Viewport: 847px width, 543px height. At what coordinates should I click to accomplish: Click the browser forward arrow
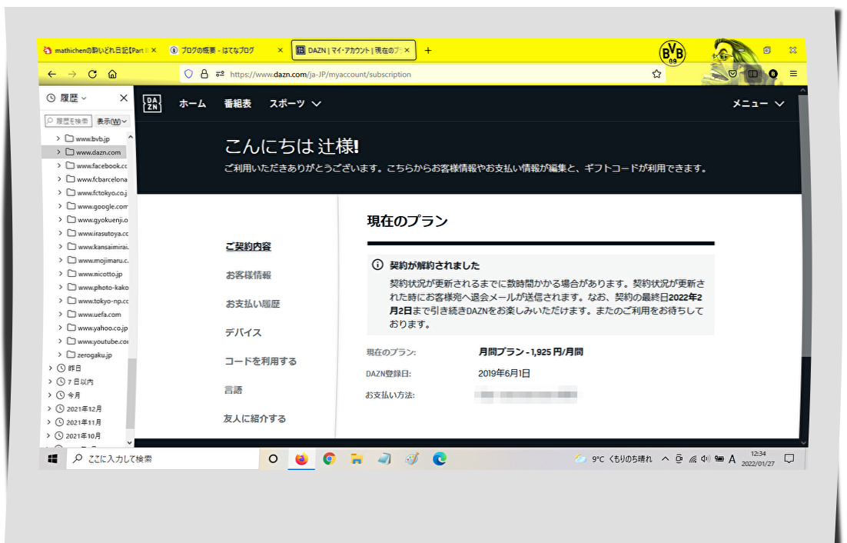pos(71,74)
